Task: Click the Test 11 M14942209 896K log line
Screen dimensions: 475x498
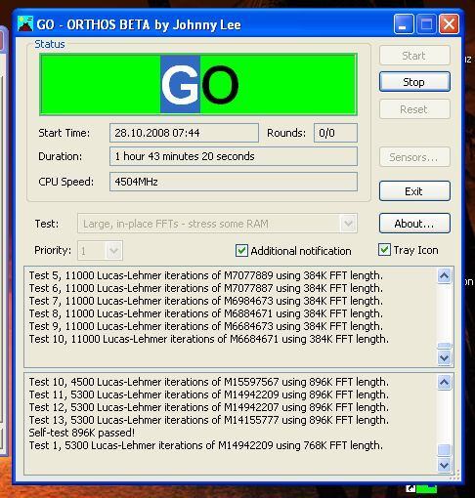Action: click(209, 394)
